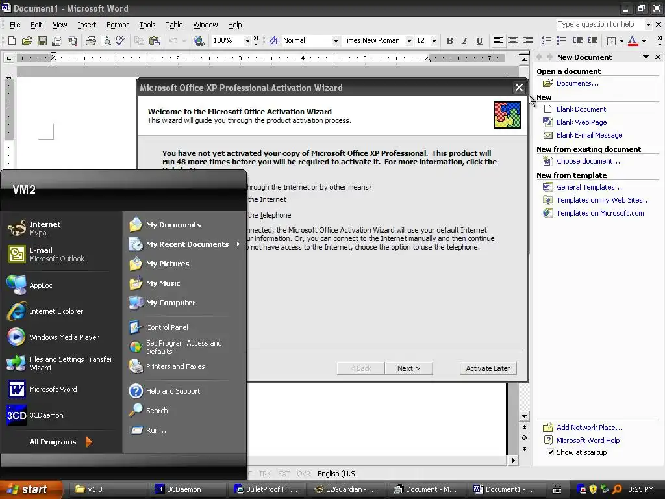Click the orange magnifier tray icon
The height and width of the screenshot is (499, 665).
617,489
